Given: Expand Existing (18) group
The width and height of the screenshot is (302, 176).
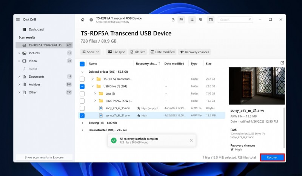Looking at the screenshot, I should [82, 123].
